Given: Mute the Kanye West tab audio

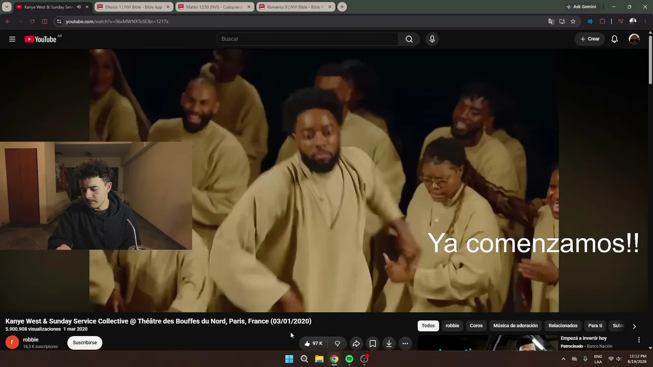Looking at the screenshot, I should point(79,7).
